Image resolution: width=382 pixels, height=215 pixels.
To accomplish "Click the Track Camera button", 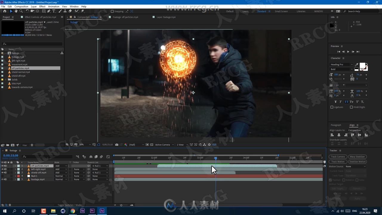I will pyautogui.click(x=338, y=157).
